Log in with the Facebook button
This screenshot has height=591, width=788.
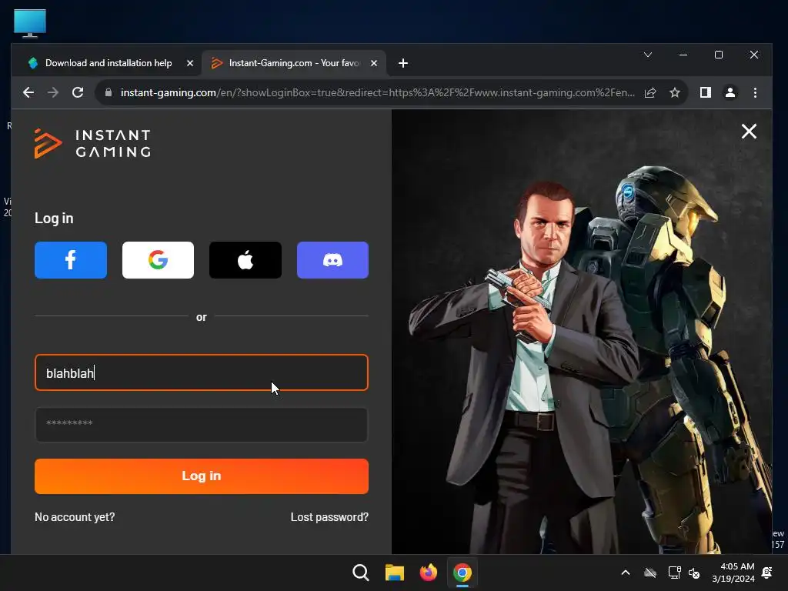pyautogui.click(x=70, y=260)
